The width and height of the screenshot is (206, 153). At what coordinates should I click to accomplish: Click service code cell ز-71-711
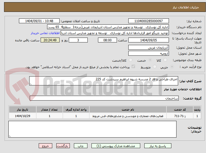point(180,116)
